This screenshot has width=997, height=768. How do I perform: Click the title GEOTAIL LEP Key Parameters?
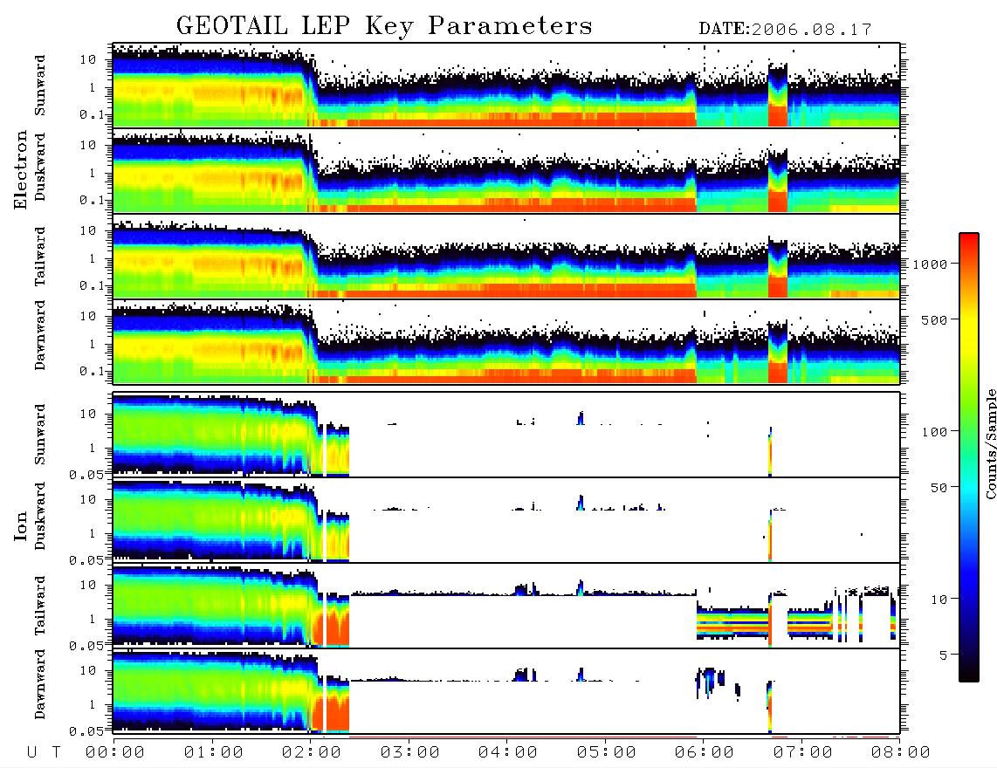[x=384, y=25]
